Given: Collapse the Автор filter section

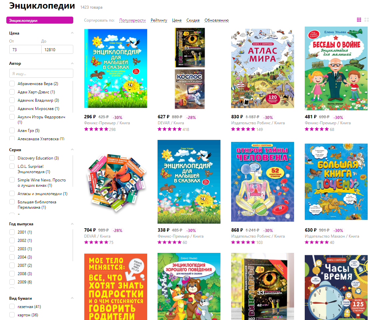Looking at the screenshot, I should (x=72, y=63).
